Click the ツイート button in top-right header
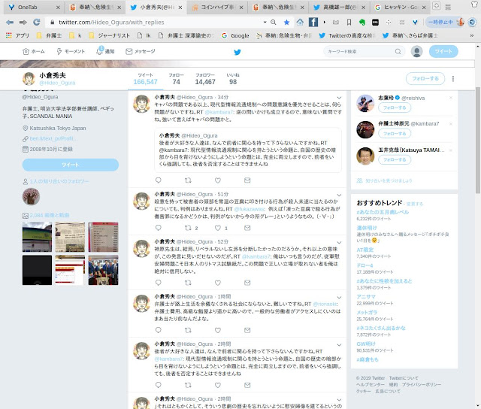Screen dimensions: 481x409 click(443, 52)
